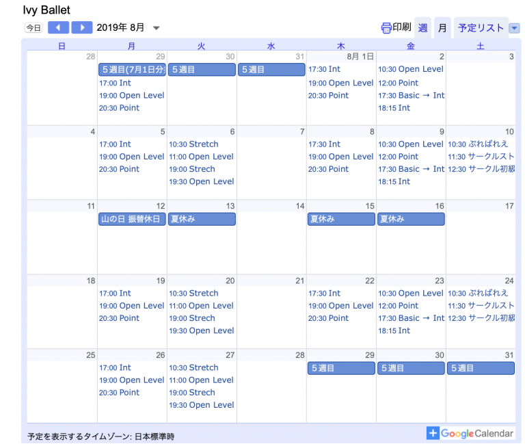
Task: Open the 5週目 event on August 31
Action: tap(481, 368)
